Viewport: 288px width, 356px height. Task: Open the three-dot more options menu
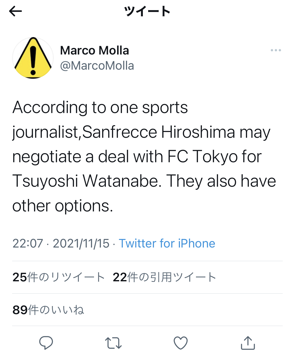click(x=276, y=50)
